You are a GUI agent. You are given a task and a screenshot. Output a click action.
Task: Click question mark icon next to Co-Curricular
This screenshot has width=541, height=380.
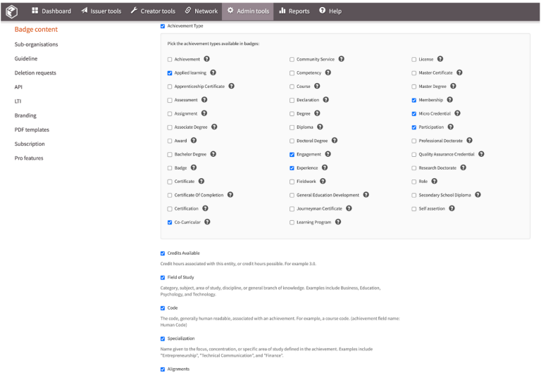click(x=208, y=222)
